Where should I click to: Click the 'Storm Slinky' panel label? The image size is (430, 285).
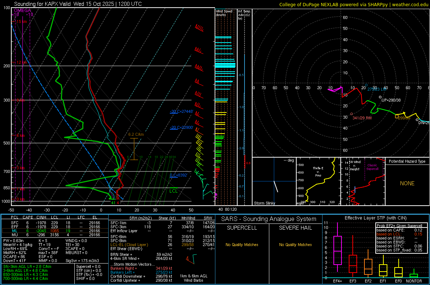click(x=264, y=203)
